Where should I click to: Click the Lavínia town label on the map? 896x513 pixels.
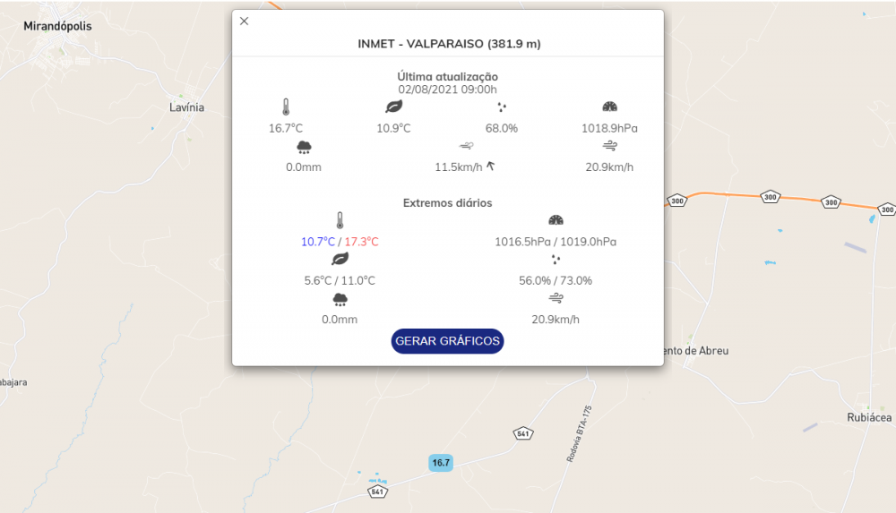[186, 107]
